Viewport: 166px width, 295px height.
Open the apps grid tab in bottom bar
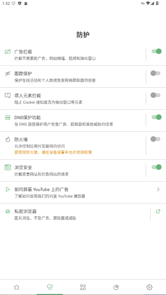tap(83, 287)
